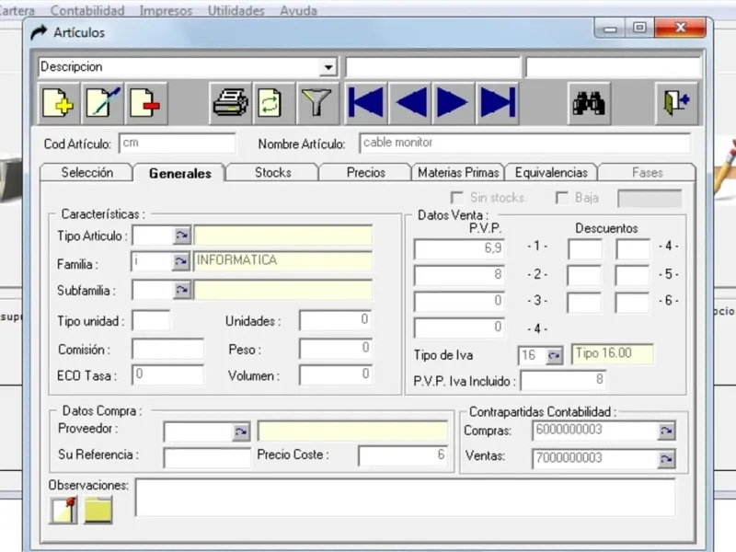Click the first P.V.P. field showing 6,9
The width and height of the screenshot is (736, 552).
(459, 248)
